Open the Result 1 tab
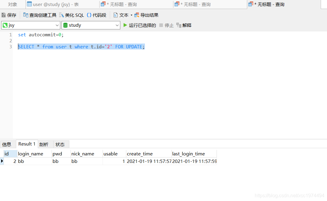 [27, 144]
